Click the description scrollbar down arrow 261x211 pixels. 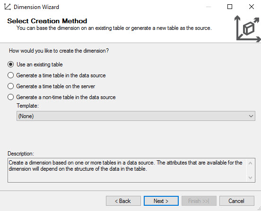pyautogui.click(x=250, y=177)
